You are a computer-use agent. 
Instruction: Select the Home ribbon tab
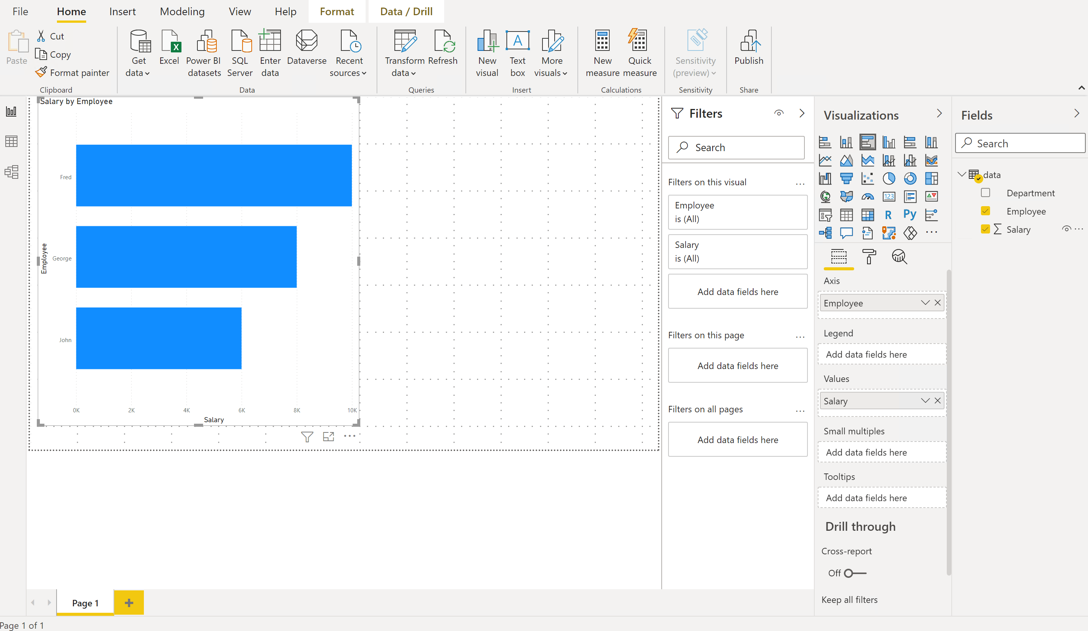(x=71, y=11)
